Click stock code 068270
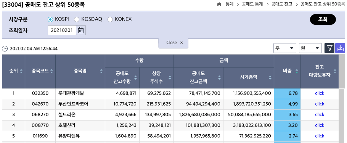347x143 pixels. point(40,114)
